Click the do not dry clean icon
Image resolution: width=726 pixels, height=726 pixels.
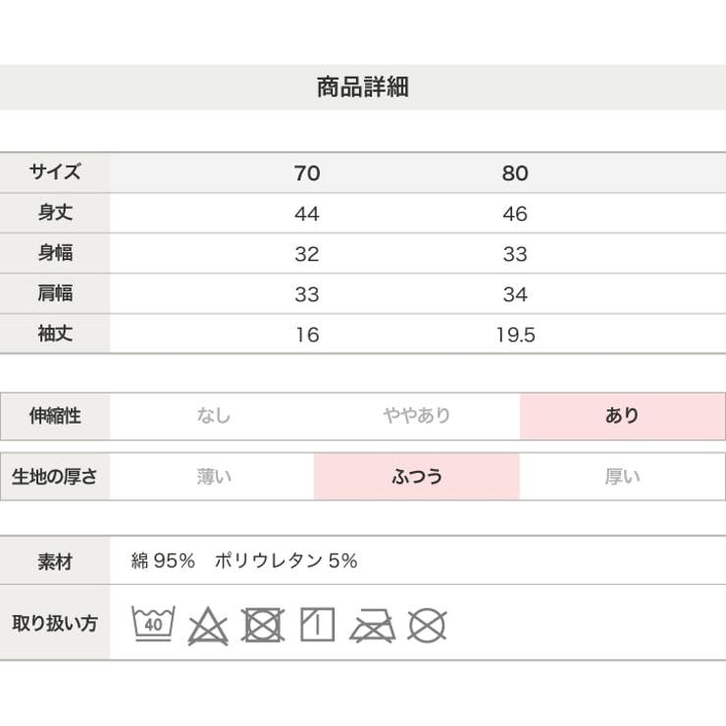pos(427,624)
